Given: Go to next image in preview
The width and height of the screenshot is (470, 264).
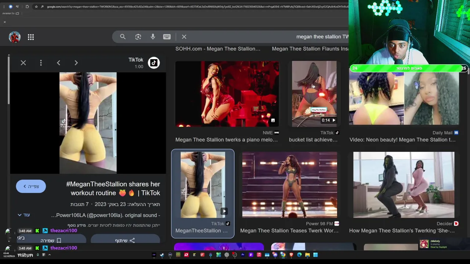Looking at the screenshot, I should click(76, 63).
